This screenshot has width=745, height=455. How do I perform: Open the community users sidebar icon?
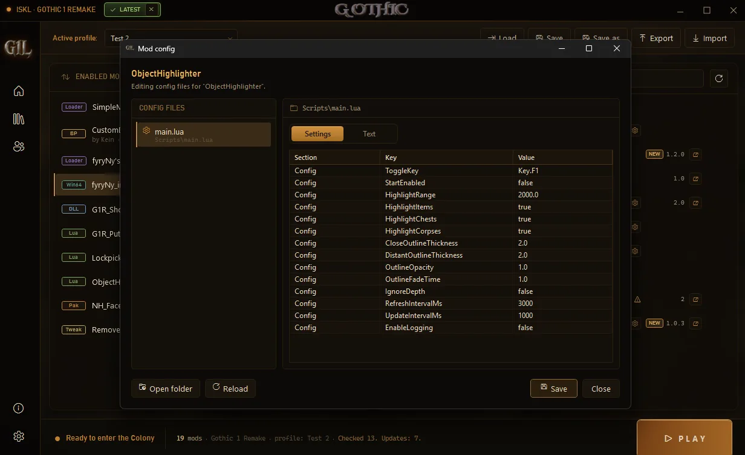pos(19,147)
